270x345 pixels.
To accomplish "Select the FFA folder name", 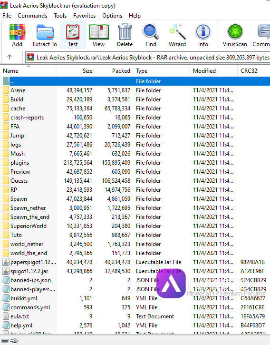I will pos(15,127).
